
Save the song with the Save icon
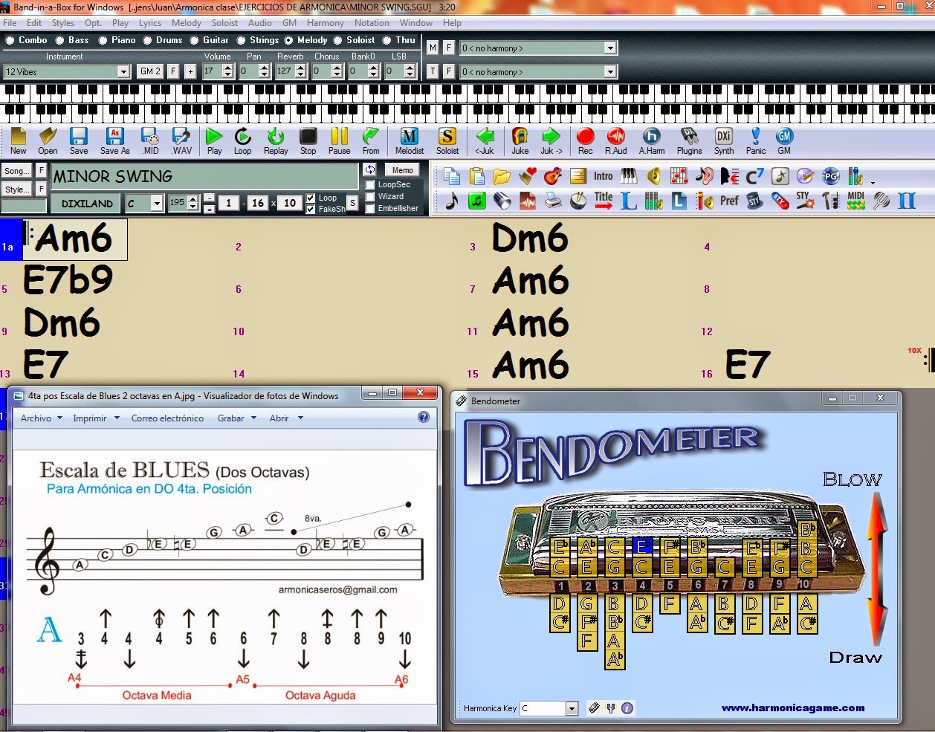[79, 140]
